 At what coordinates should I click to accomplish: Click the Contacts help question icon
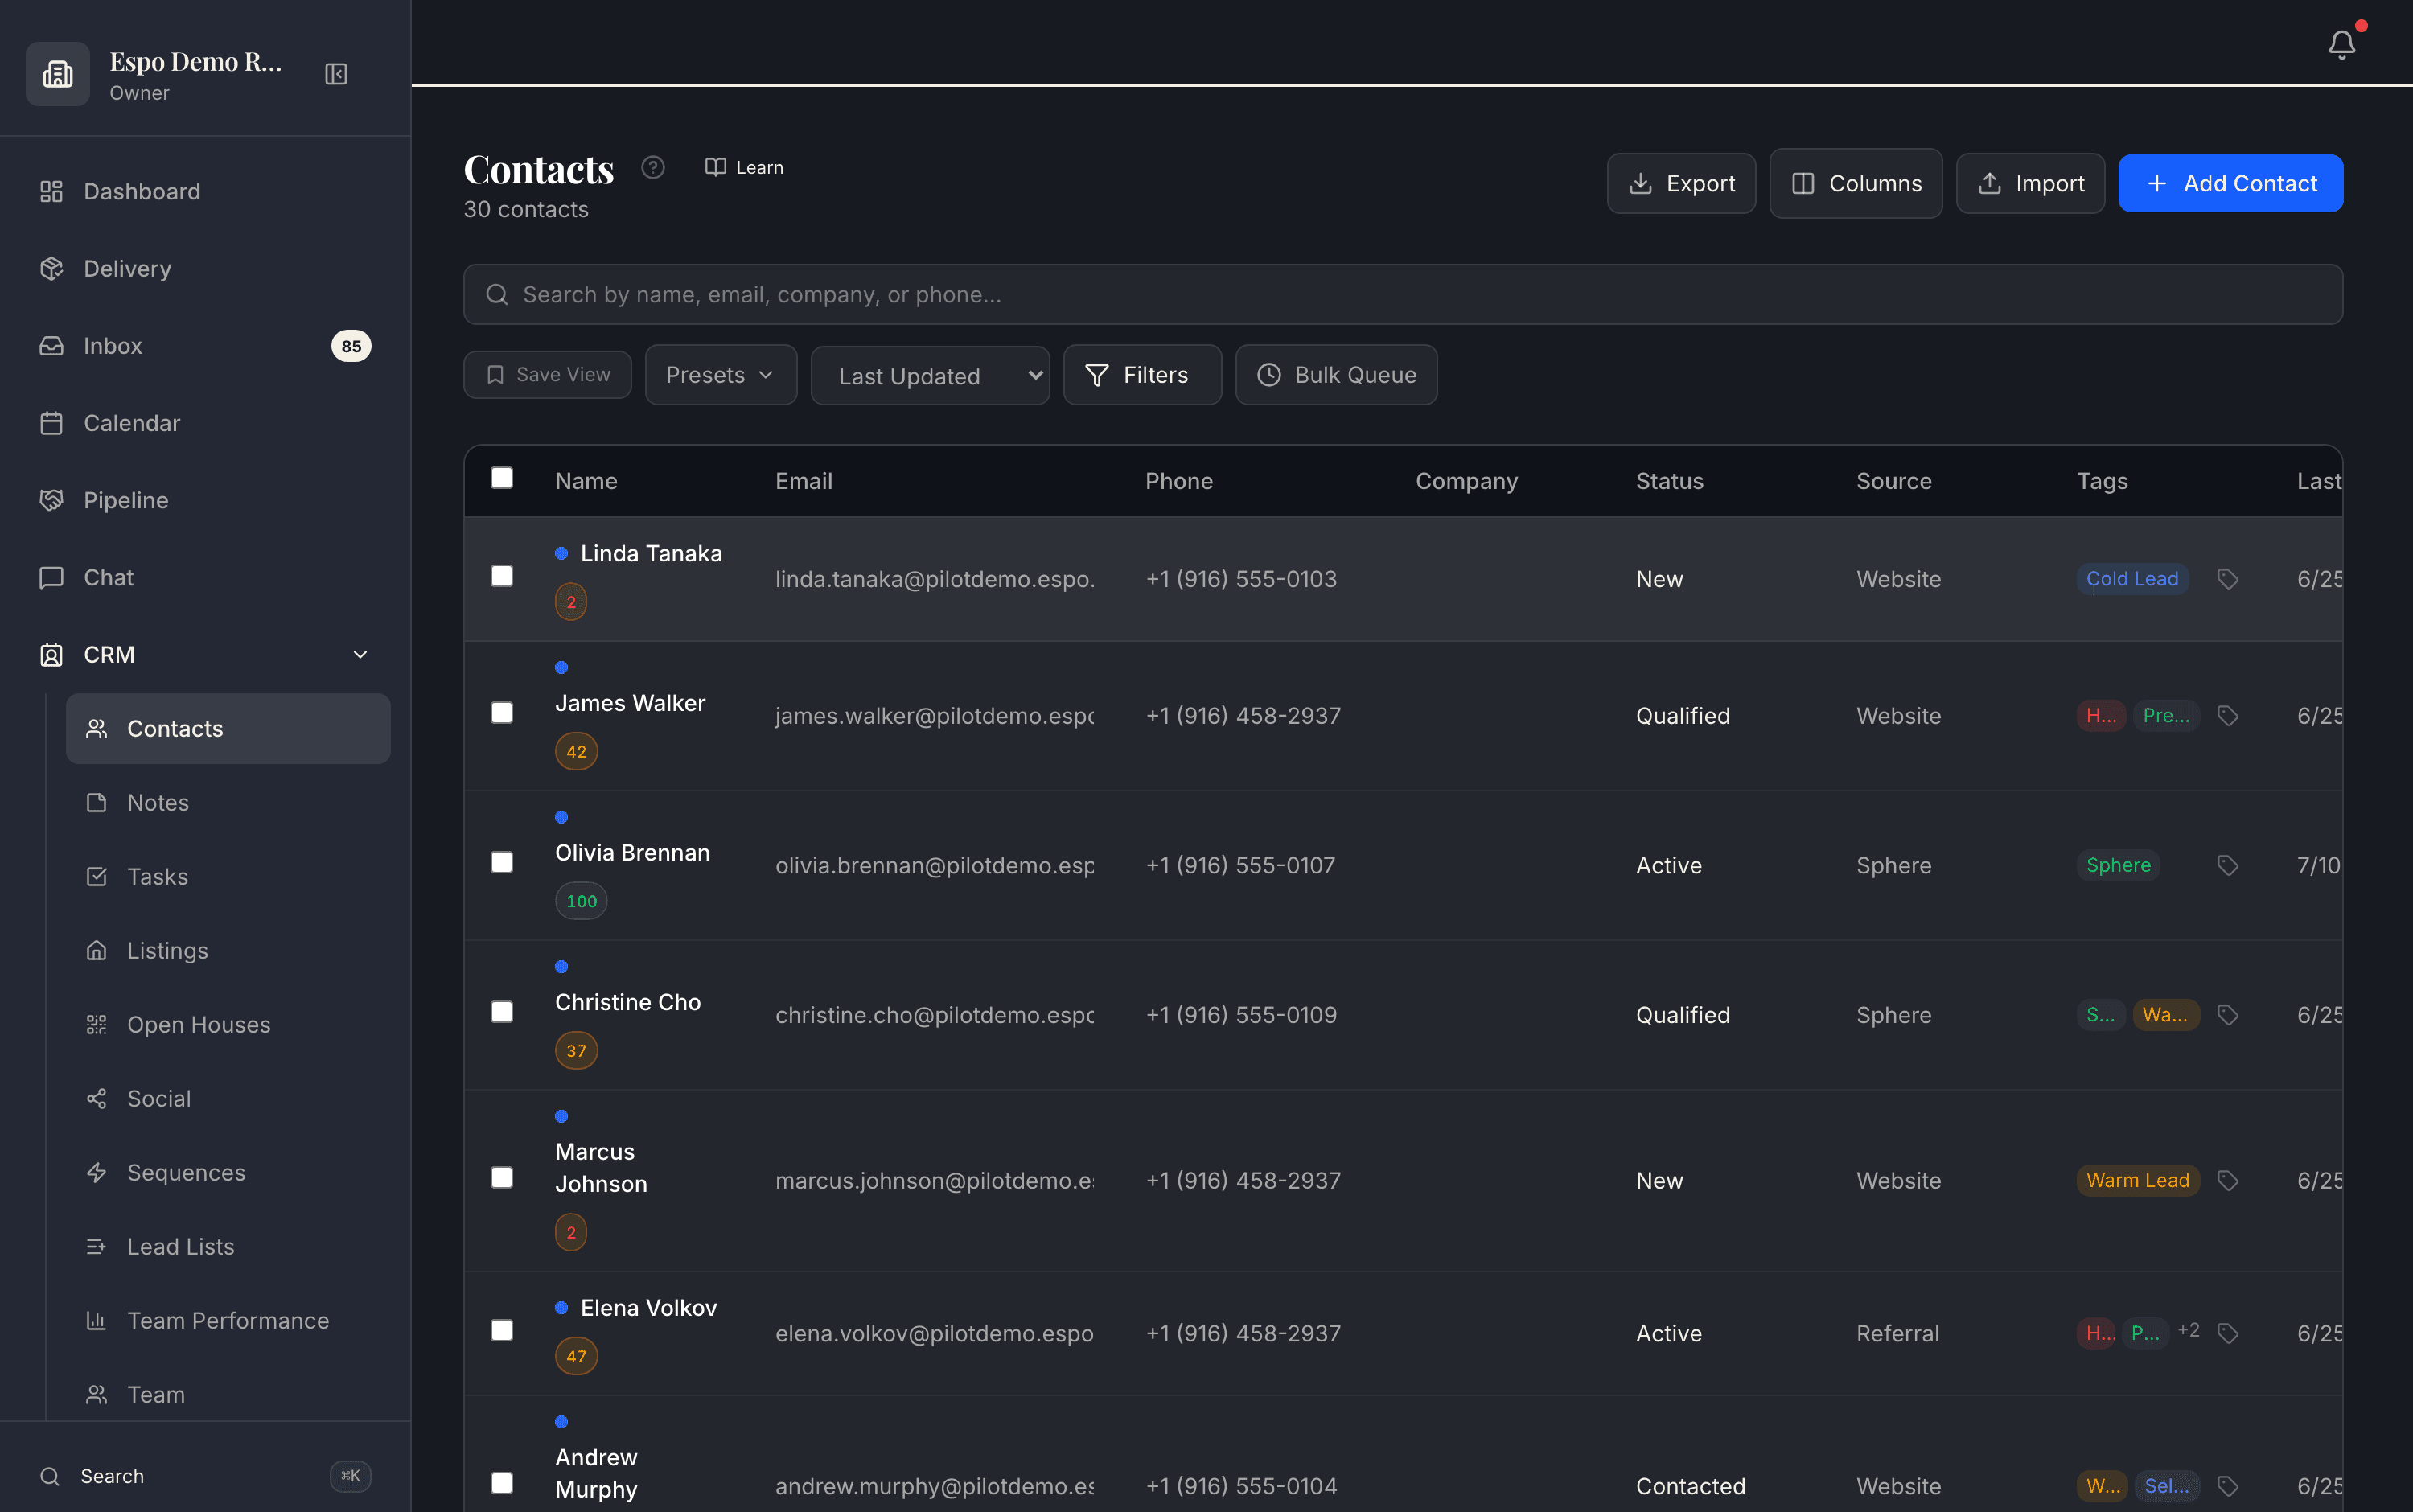[x=653, y=167]
